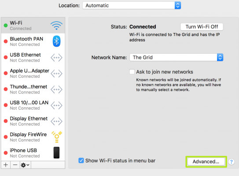Viewport: 239px width, 176px height.
Task: Select Apple U...Adapter service row
Action: point(33,73)
